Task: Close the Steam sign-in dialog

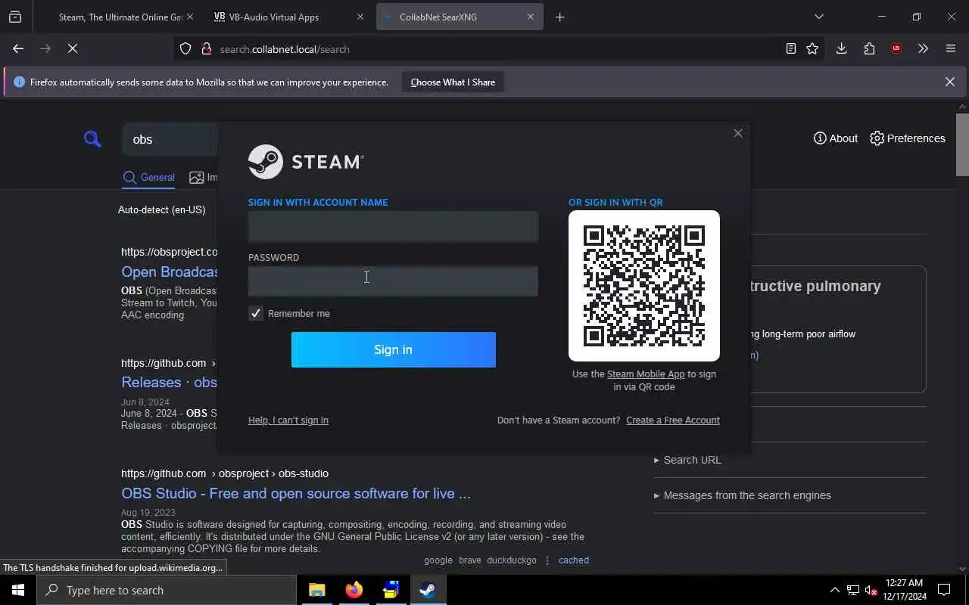Action: [x=738, y=133]
